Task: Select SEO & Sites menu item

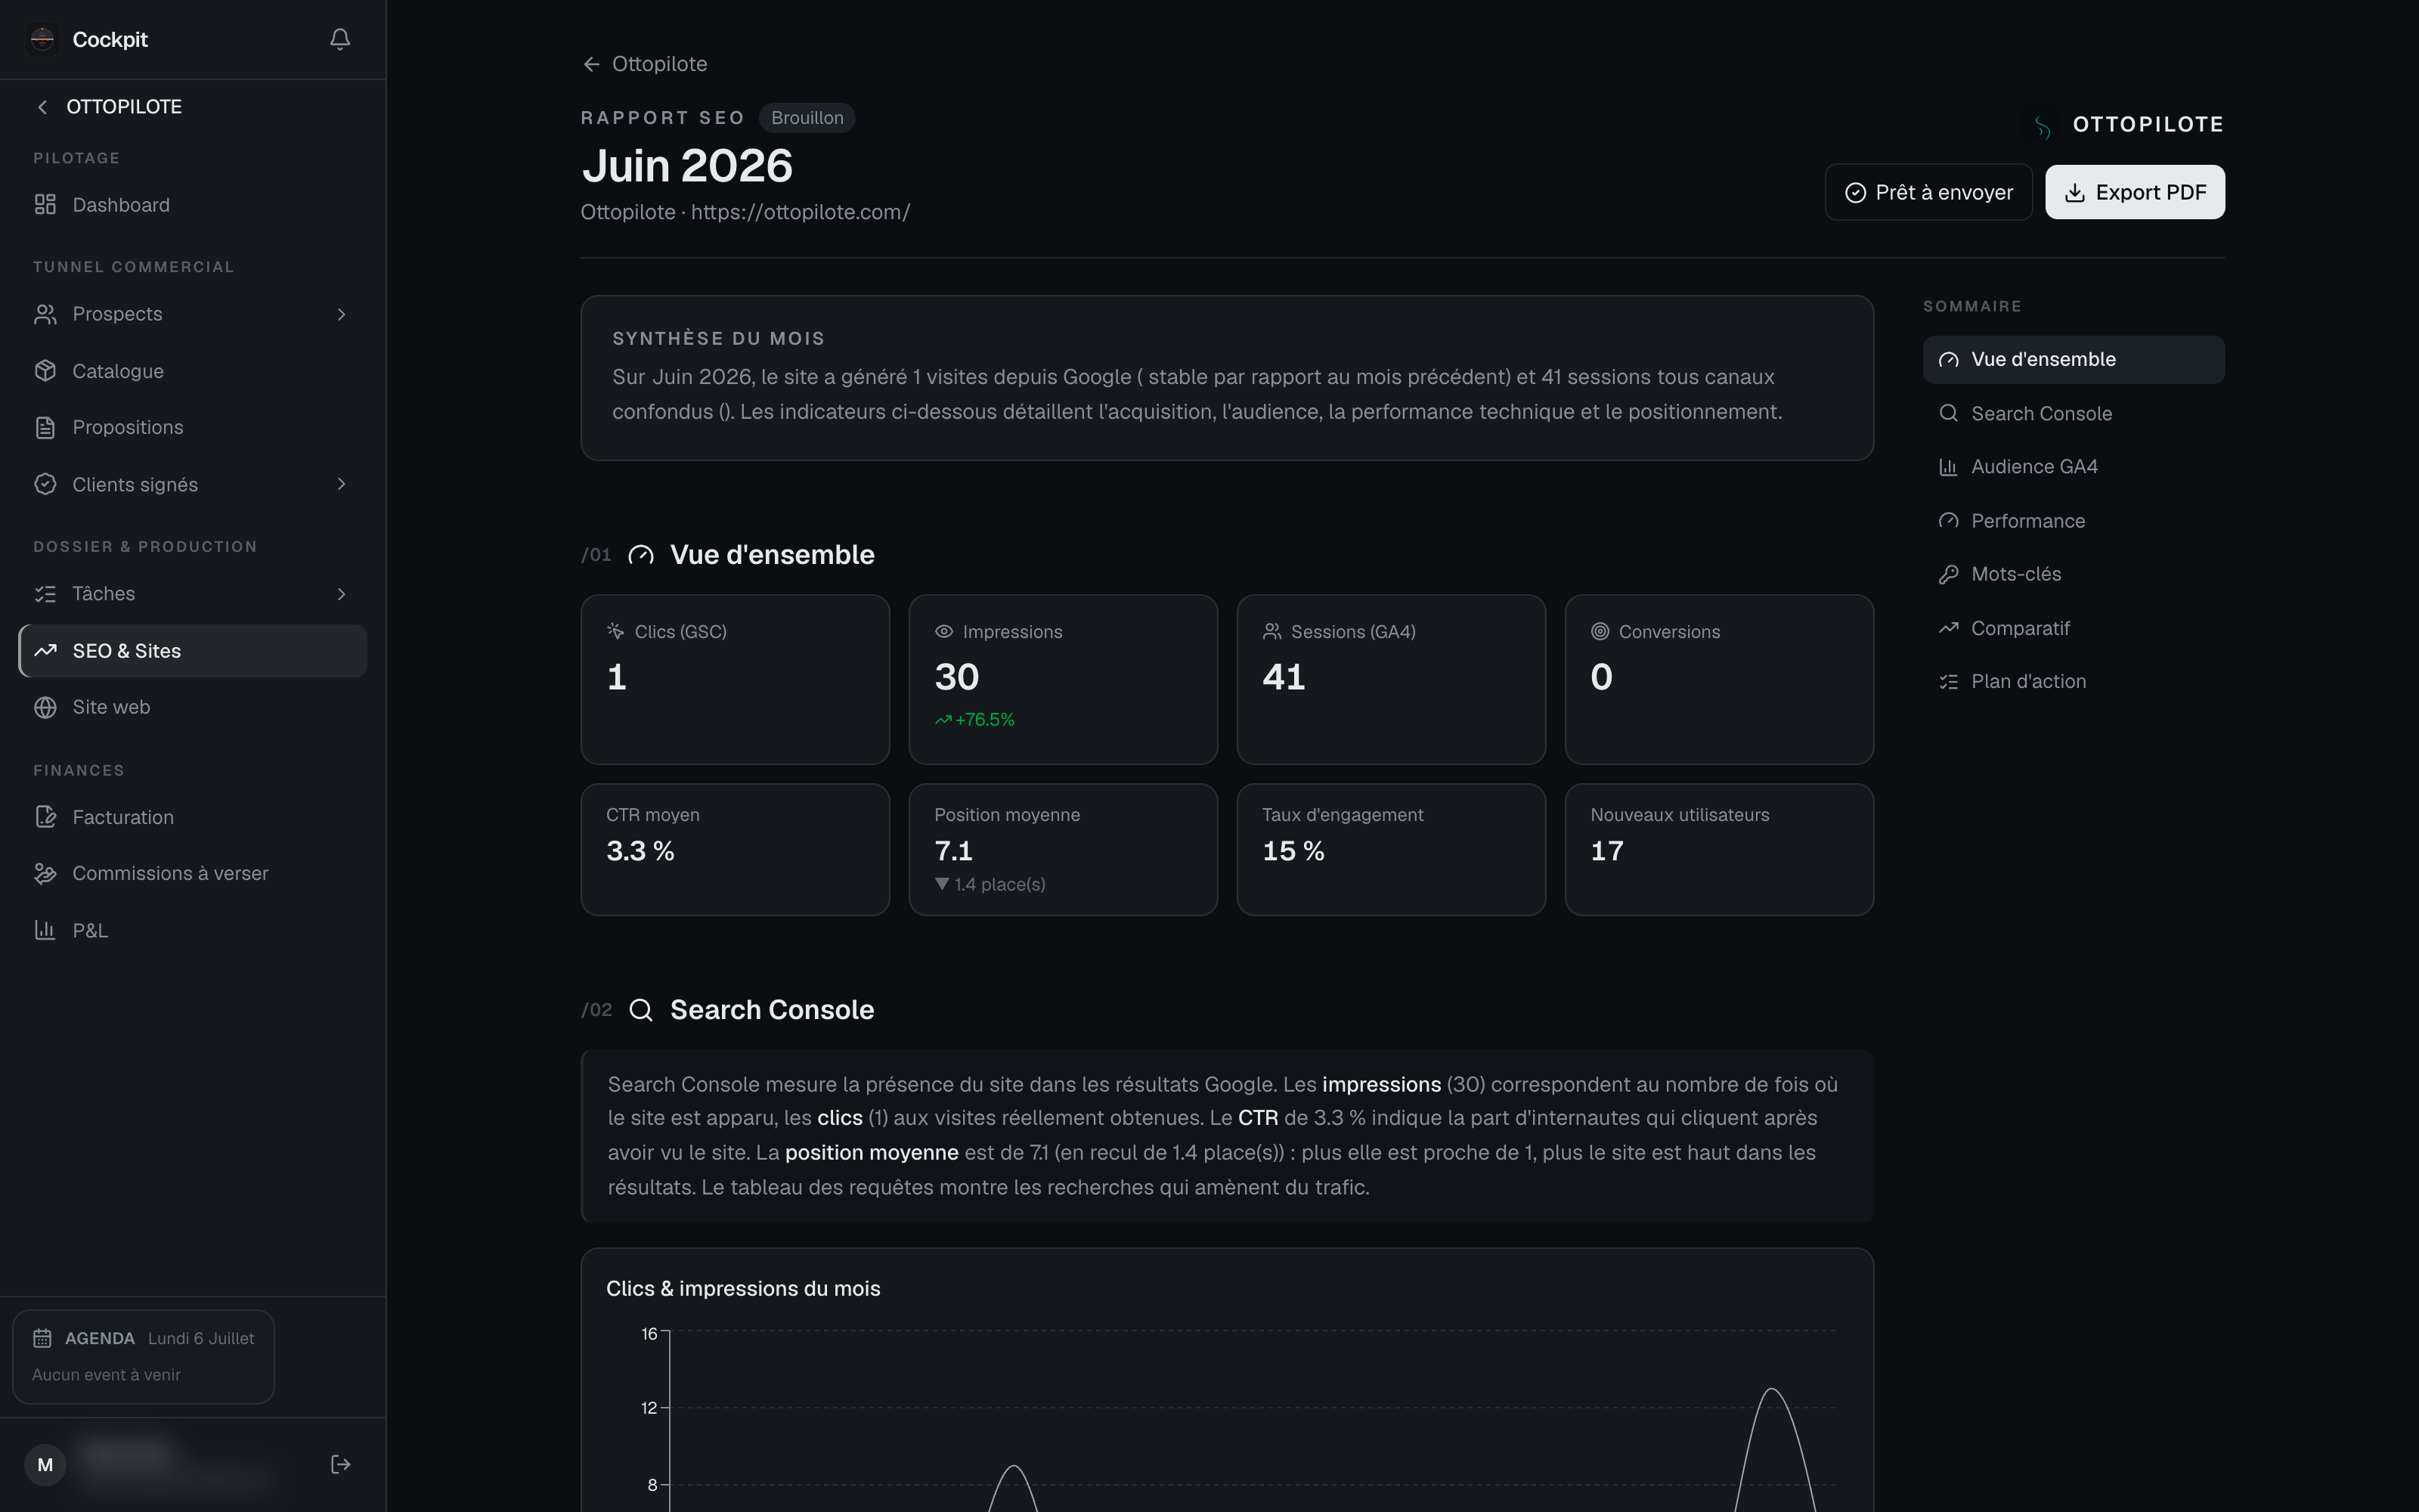Action: pyautogui.click(x=193, y=651)
